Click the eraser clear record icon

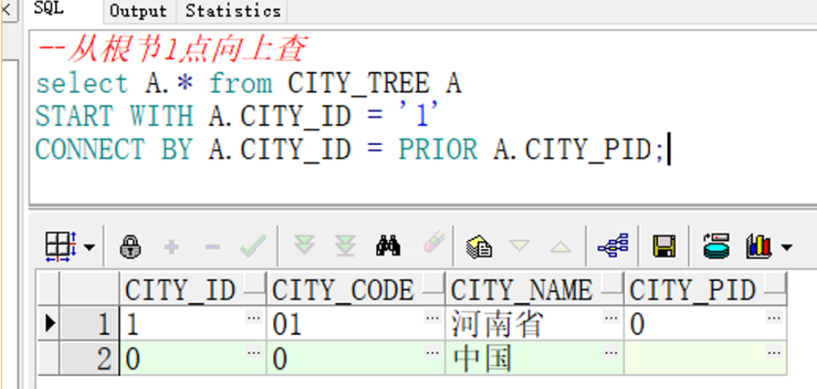tap(434, 242)
